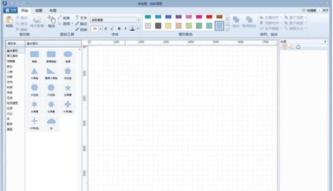Select 流程图 shape category
Screen dimensions: 333x191
point(11,61)
